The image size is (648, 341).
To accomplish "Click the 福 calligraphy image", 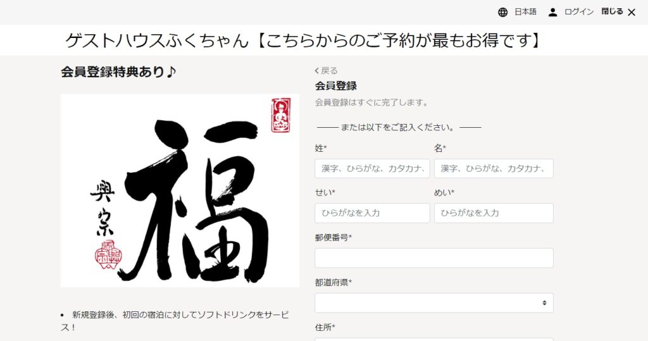I will (180, 190).
